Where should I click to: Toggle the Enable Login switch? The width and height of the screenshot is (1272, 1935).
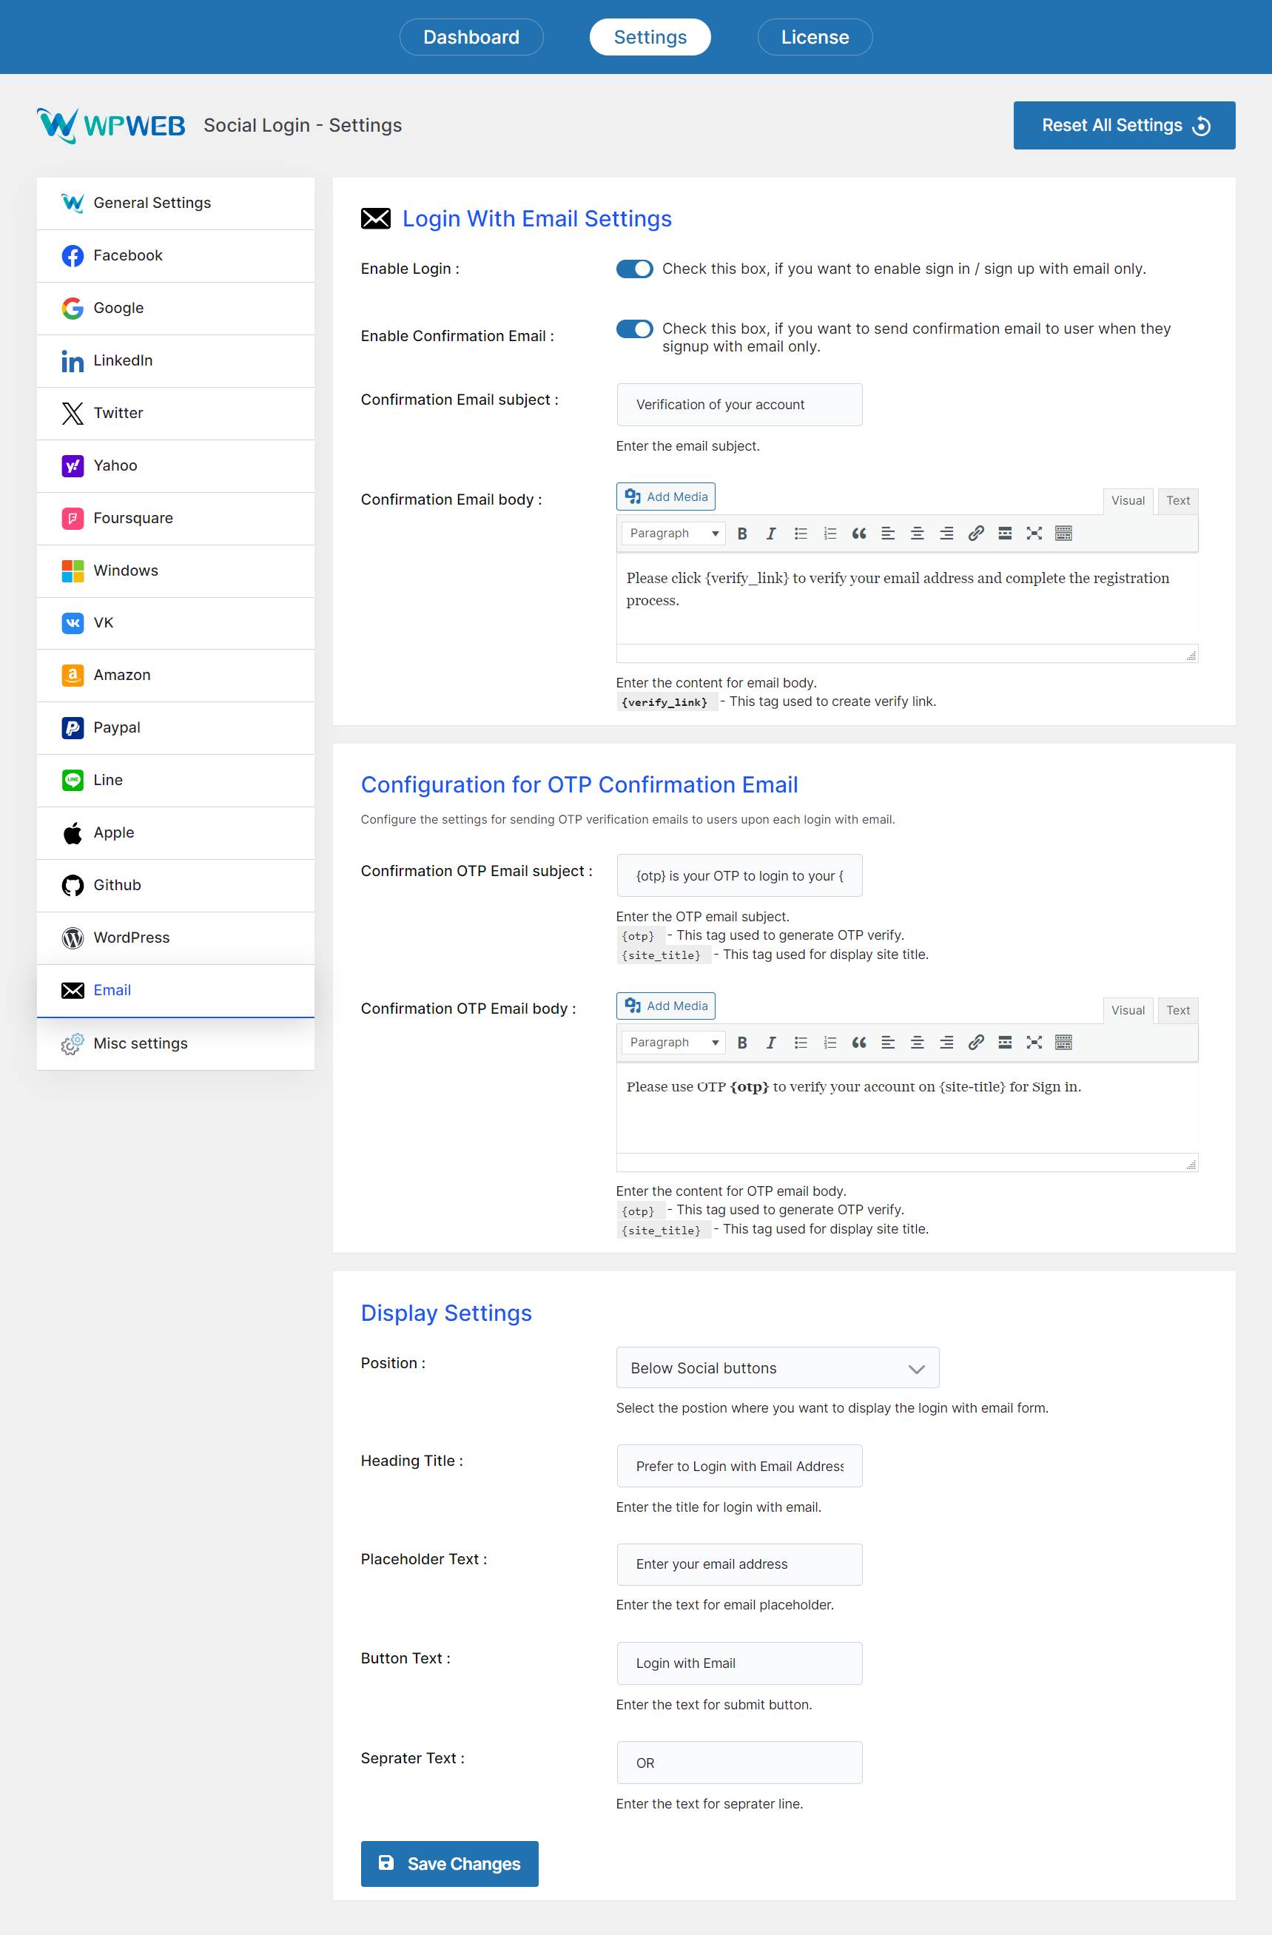tap(634, 269)
